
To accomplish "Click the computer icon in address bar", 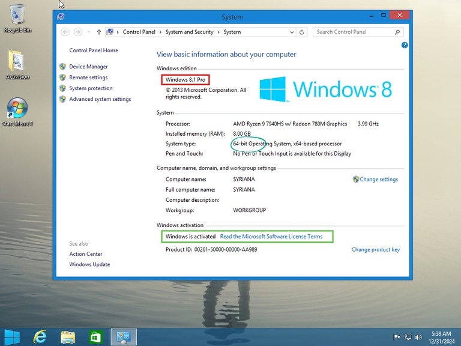I will click(x=110, y=31).
